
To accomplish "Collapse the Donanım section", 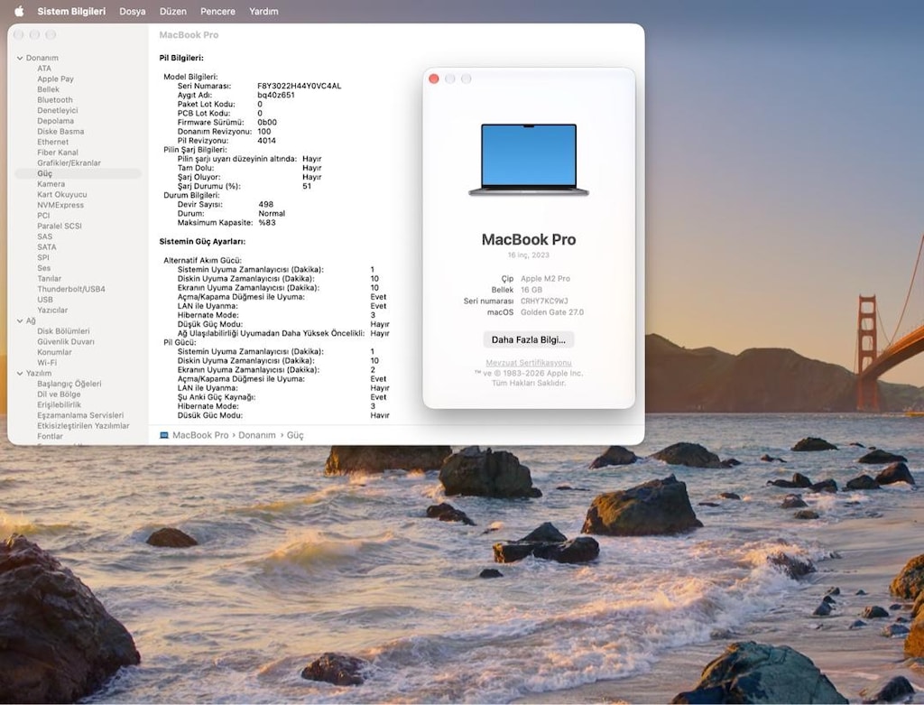I will tap(20, 58).
